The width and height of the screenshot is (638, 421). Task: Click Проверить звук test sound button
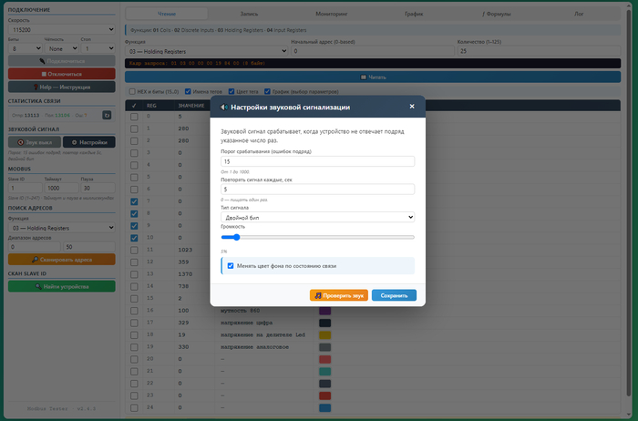tap(339, 295)
